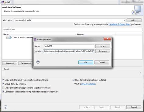Click OK in Add Repository dialog
This screenshot has width=144, height=112.
click(x=86, y=62)
